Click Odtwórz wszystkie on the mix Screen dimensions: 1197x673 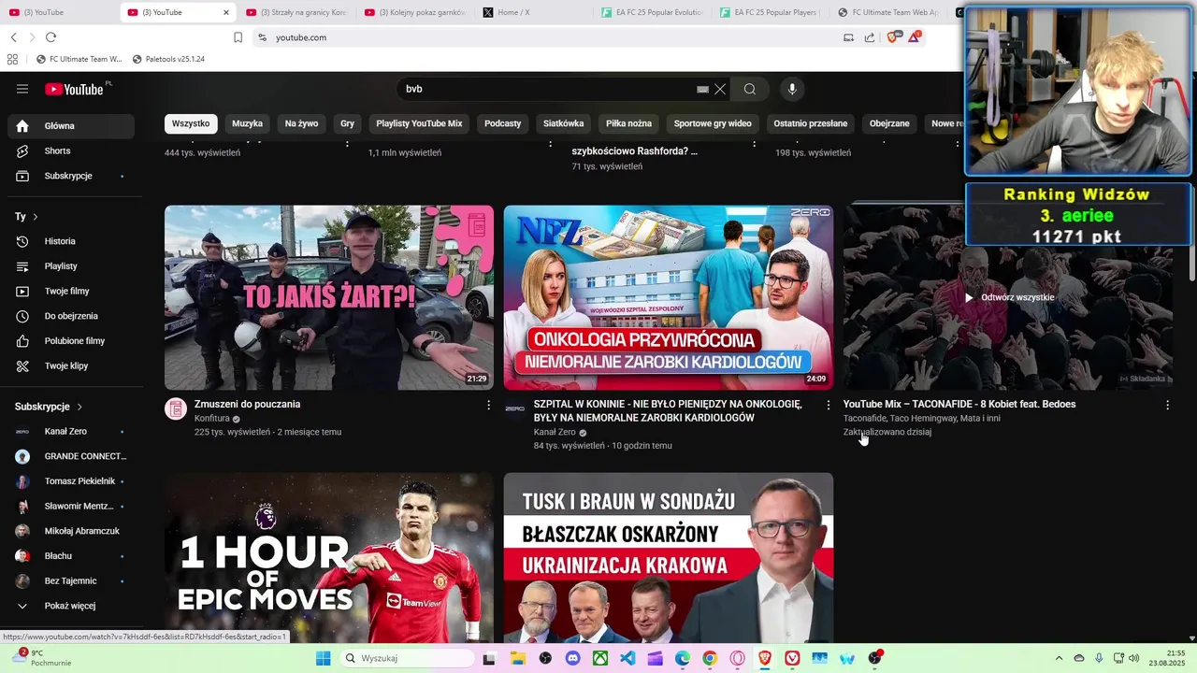click(x=1008, y=297)
